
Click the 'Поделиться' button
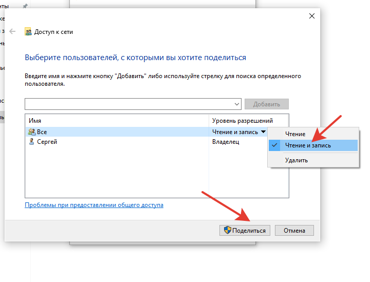pos(245,230)
